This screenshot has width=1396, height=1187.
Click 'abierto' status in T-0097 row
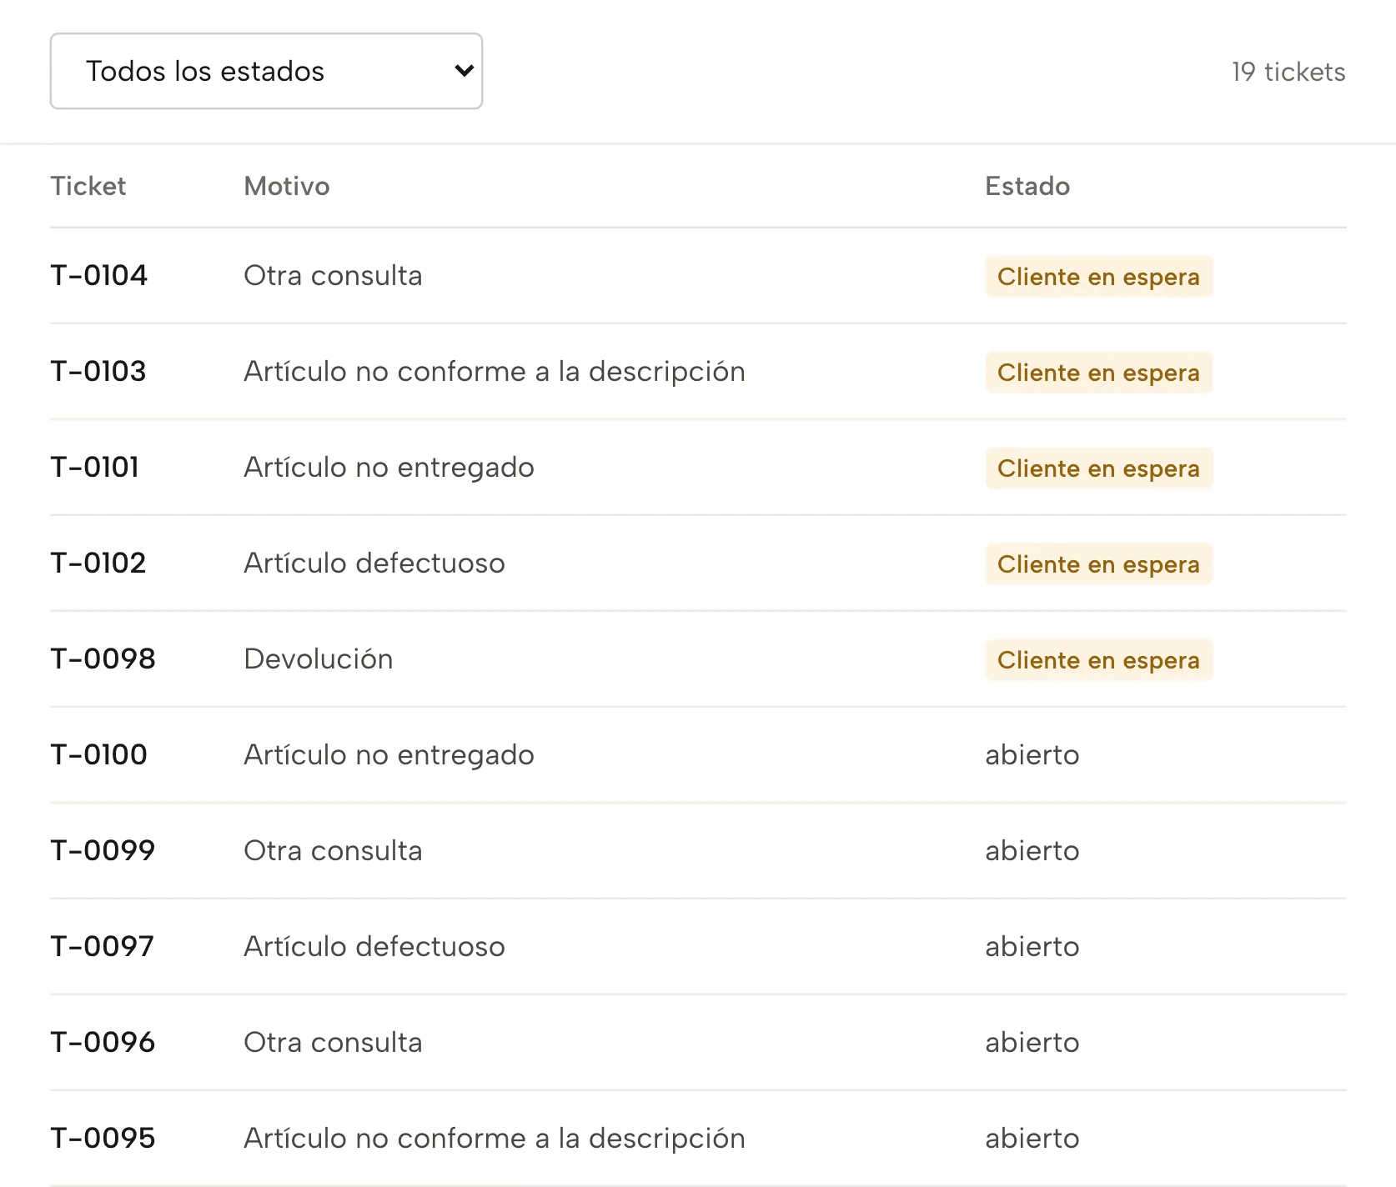(x=1032, y=946)
